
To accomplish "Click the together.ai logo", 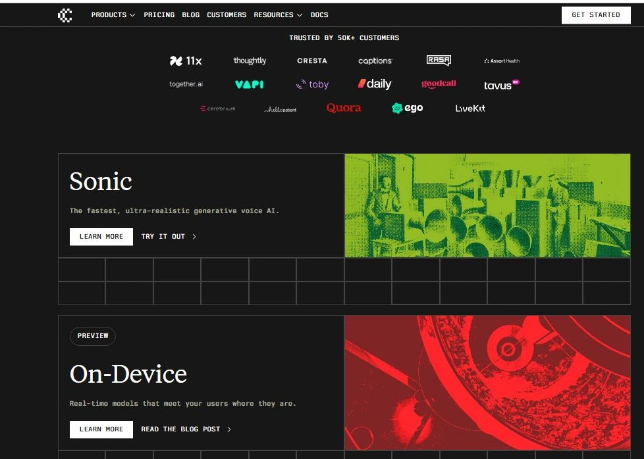I will pyautogui.click(x=186, y=84).
